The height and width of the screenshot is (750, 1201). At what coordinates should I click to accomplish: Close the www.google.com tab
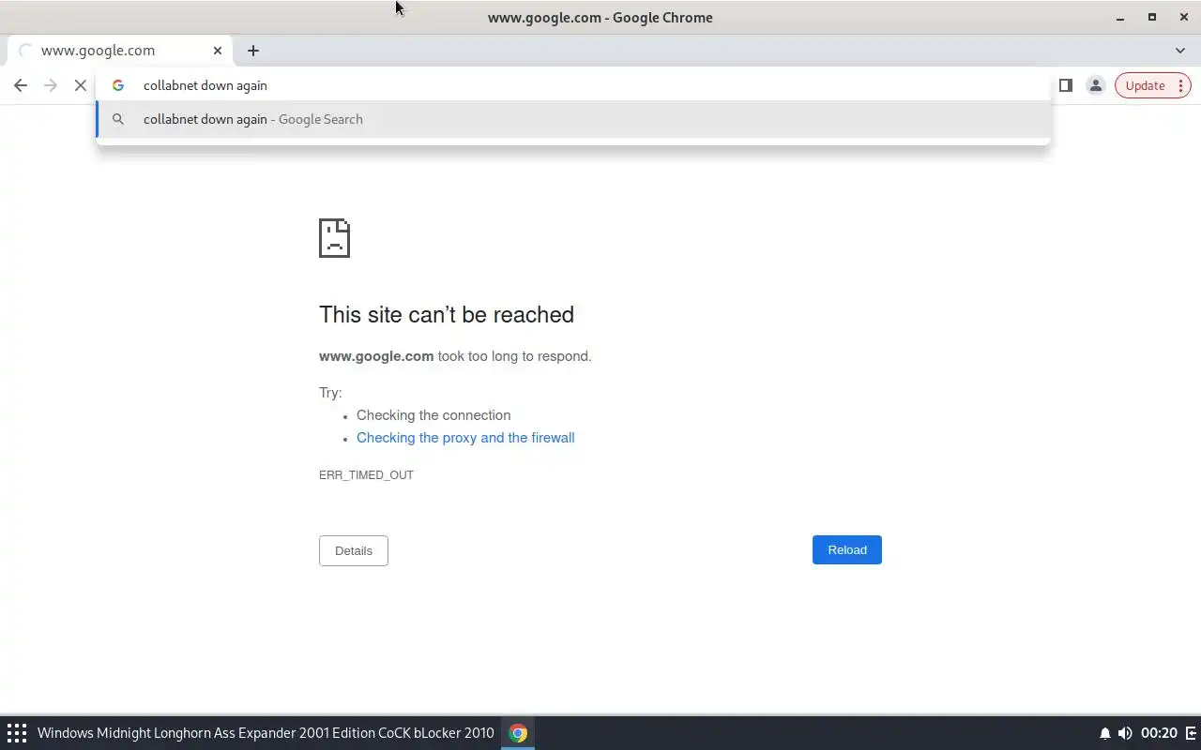click(218, 51)
